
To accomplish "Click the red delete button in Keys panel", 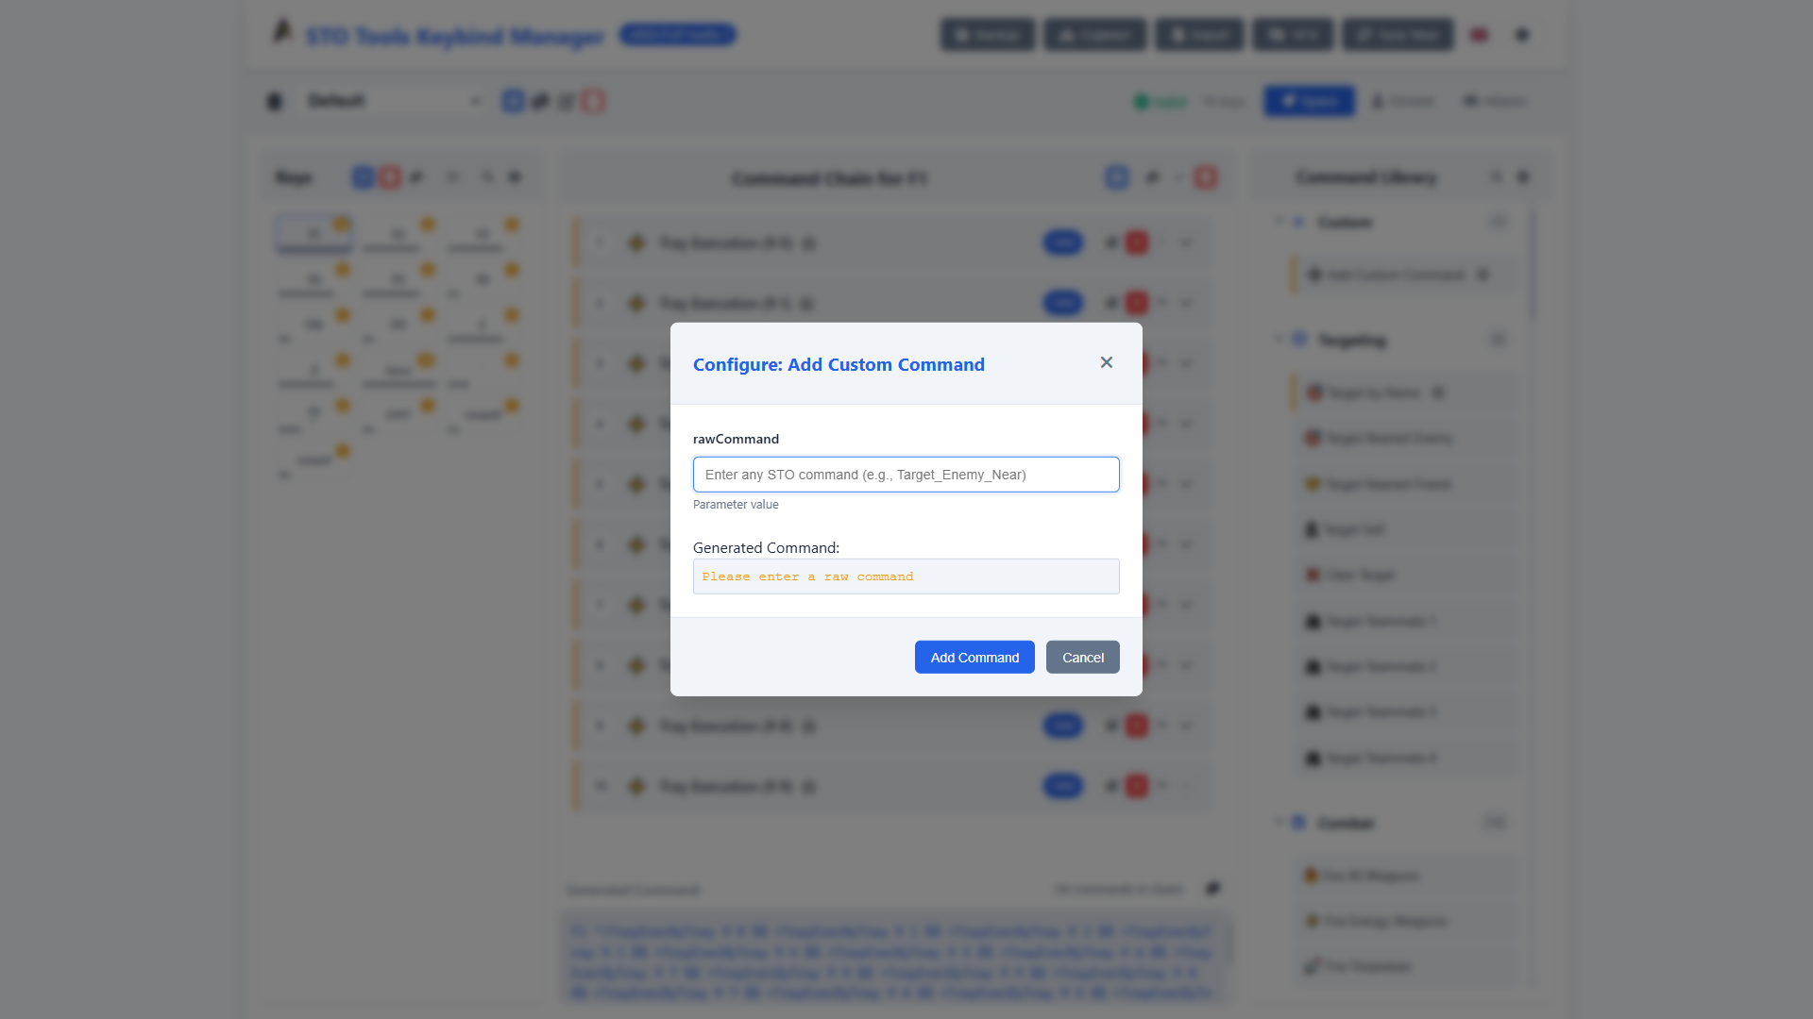I will coord(389,177).
